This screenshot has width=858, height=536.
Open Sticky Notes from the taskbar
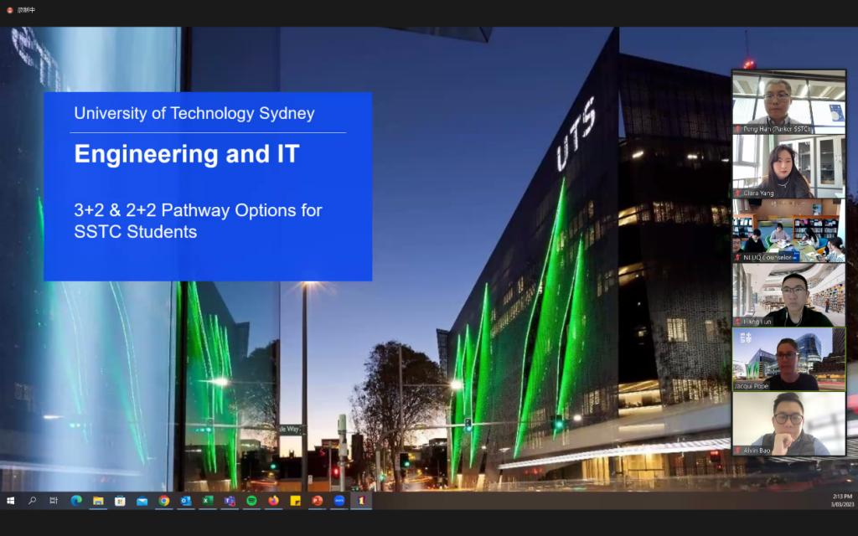295,501
